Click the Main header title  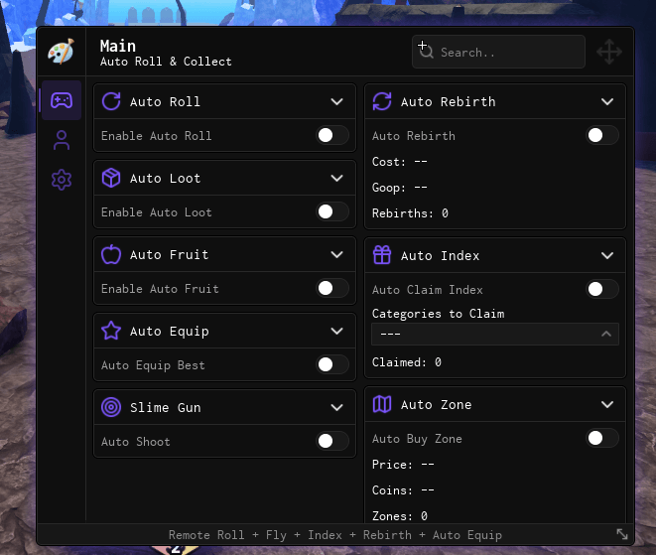(x=117, y=46)
